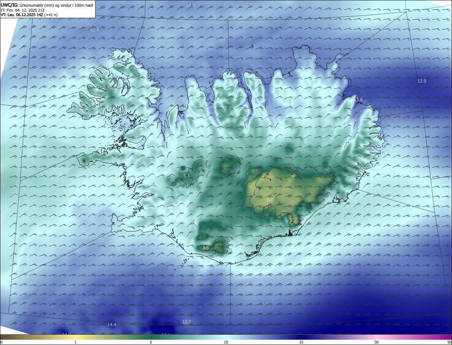Screen dimensions: 452x345
Task: Click the 5.3 value label
Action: tap(84, 161)
